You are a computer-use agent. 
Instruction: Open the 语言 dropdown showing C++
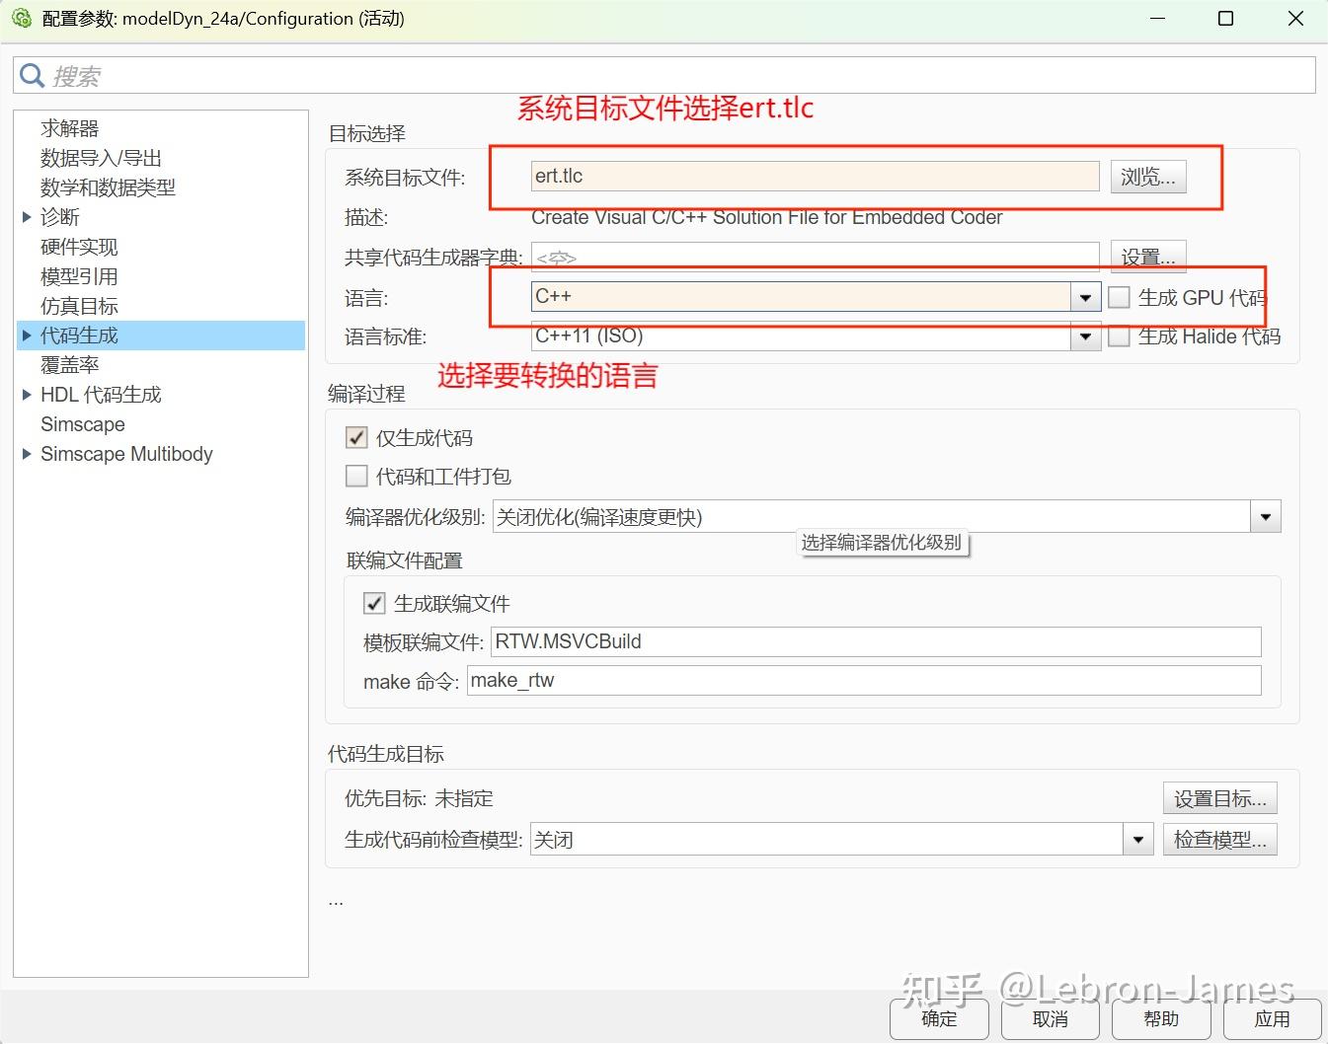(x=1085, y=296)
